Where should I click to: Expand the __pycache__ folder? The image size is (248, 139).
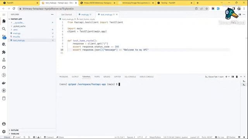tap(19, 23)
